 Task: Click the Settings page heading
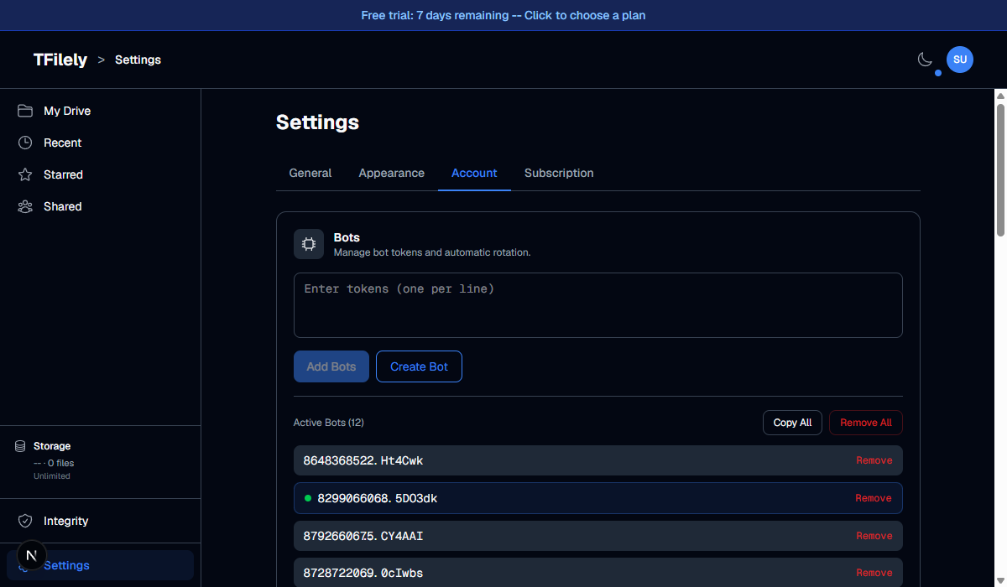click(317, 122)
